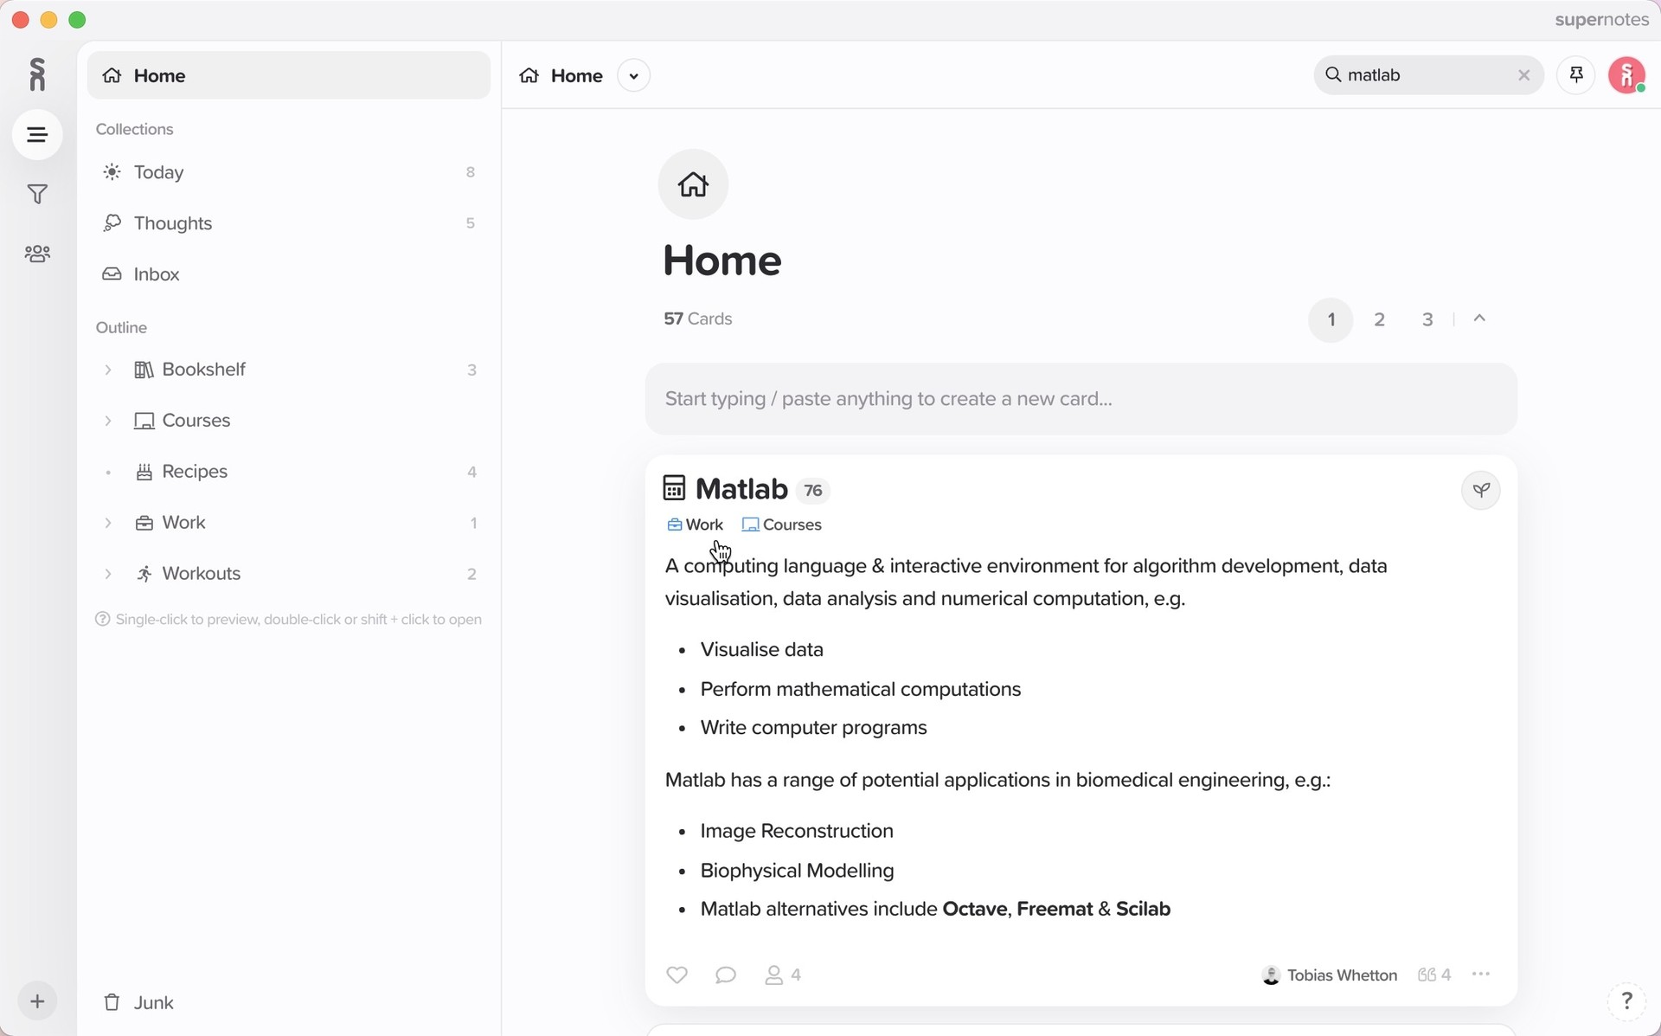
Task: Expand the Bookshelf outline item
Action: [108, 370]
